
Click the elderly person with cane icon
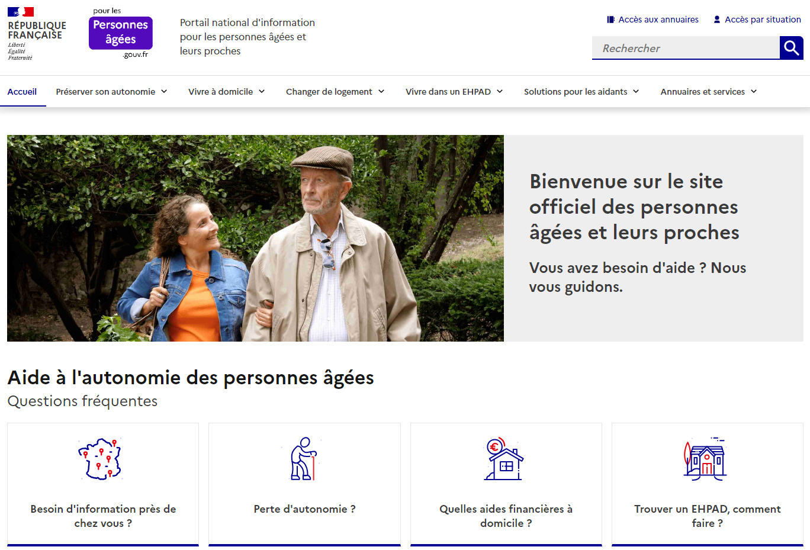(304, 459)
